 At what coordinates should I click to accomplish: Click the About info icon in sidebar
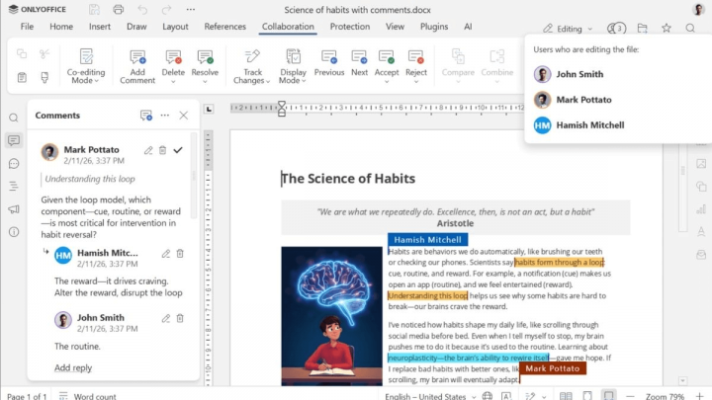(x=14, y=232)
